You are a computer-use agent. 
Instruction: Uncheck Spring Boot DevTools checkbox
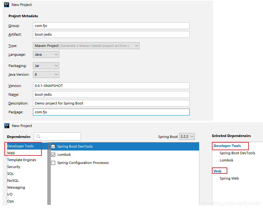(x=53, y=146)
